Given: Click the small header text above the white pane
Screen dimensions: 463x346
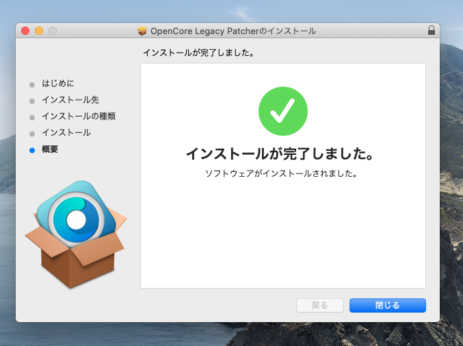Looking at the screenshot, I should [198, 53].
